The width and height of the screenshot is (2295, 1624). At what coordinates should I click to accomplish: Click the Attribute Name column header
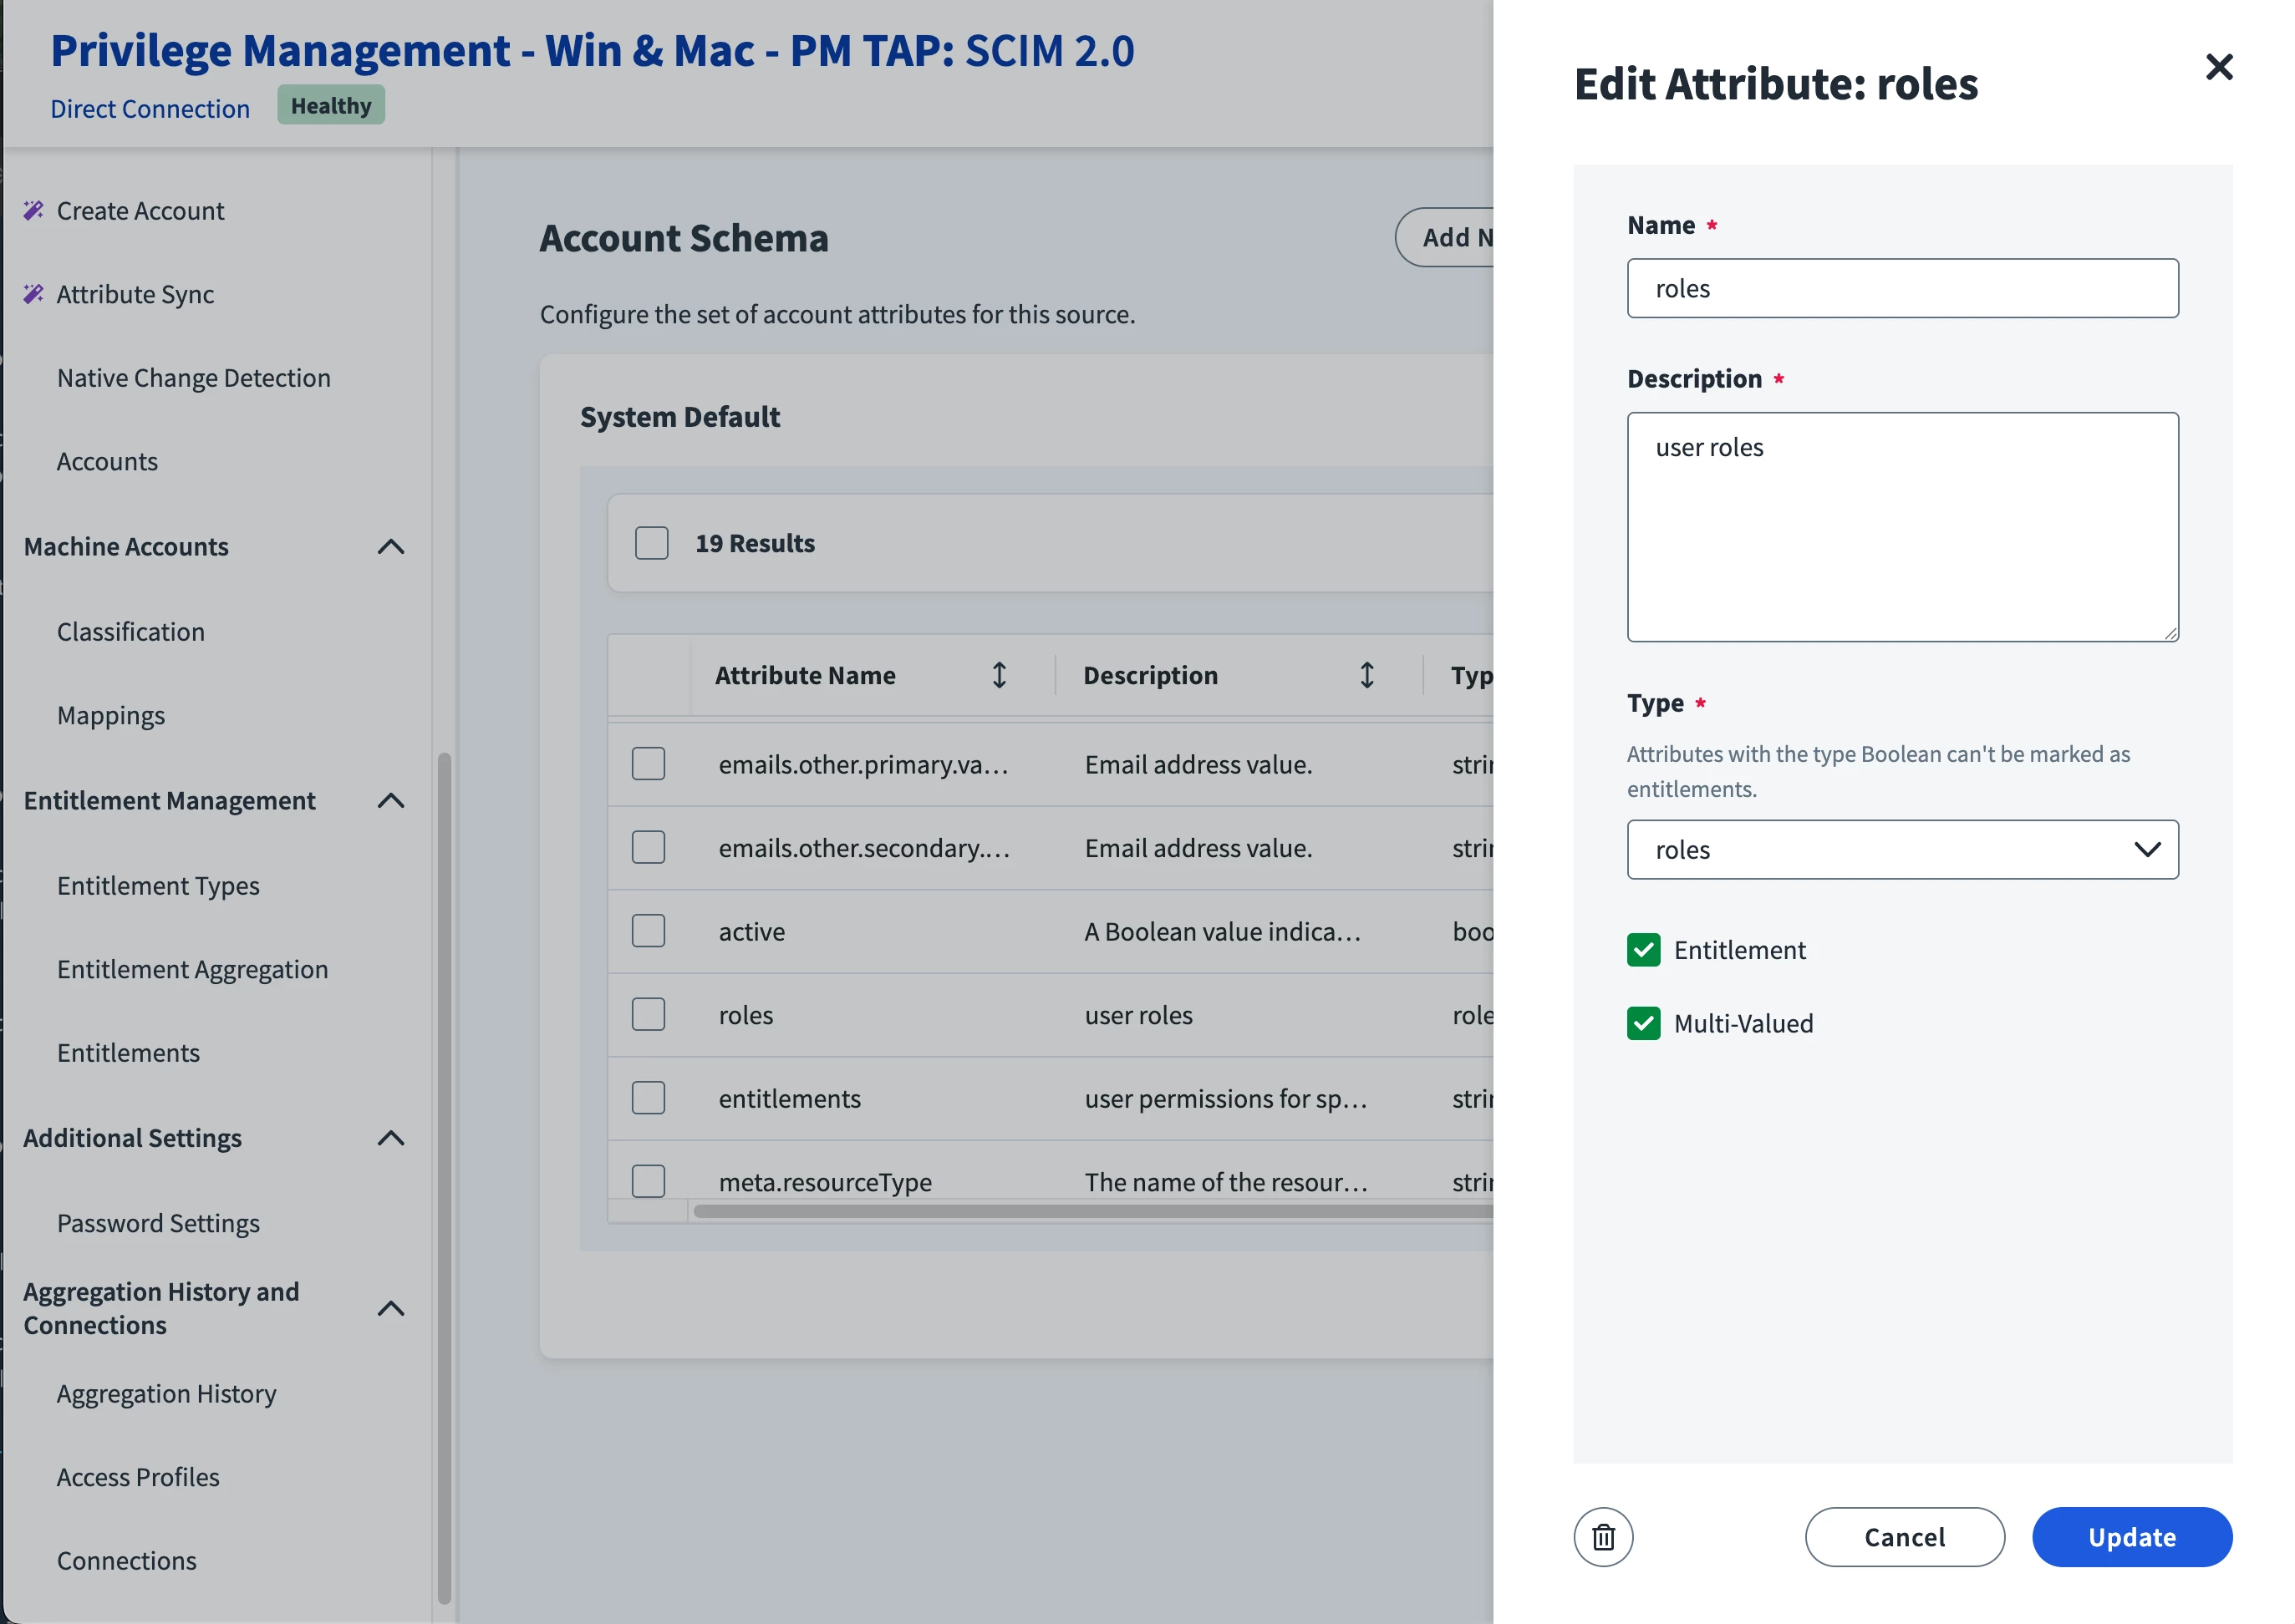click(x=804, y=675)
